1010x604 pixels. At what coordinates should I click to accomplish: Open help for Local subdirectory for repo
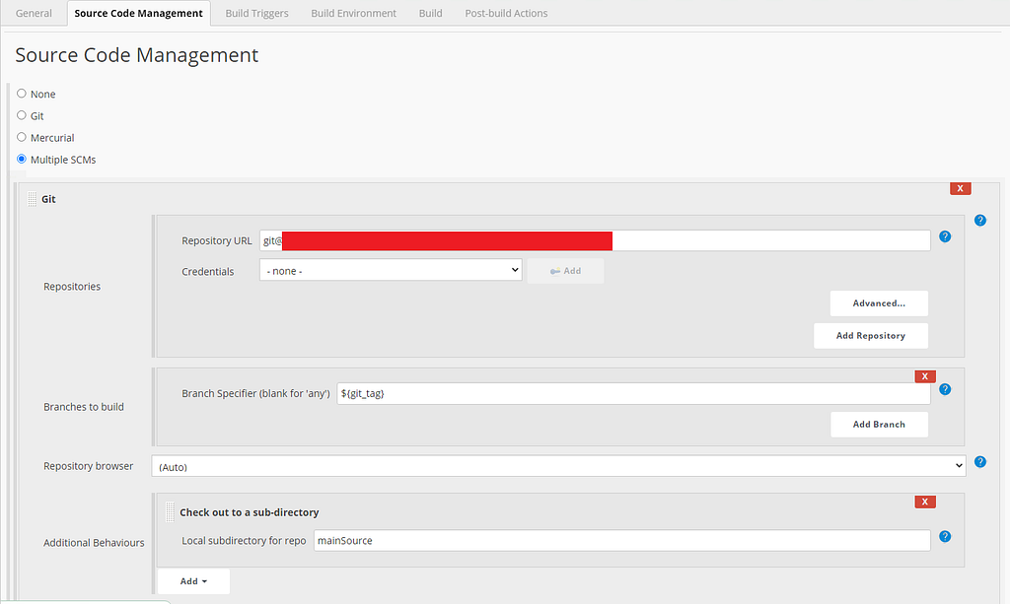[945, 536]
